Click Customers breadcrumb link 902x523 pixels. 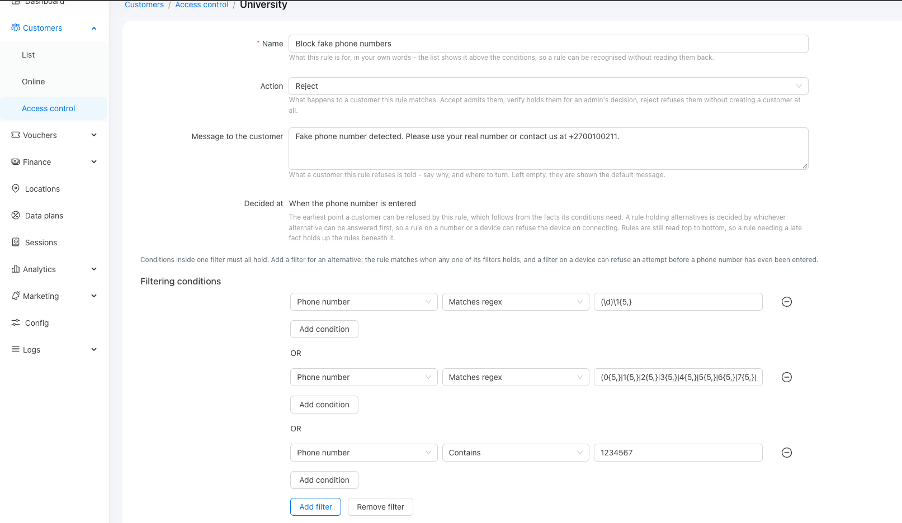(x=144, y=4)
